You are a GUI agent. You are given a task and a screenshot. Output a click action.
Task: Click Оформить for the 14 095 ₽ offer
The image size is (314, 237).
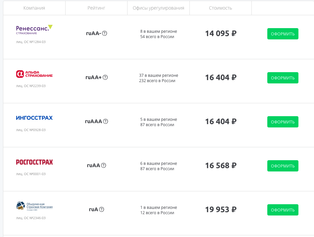(283, 34)
